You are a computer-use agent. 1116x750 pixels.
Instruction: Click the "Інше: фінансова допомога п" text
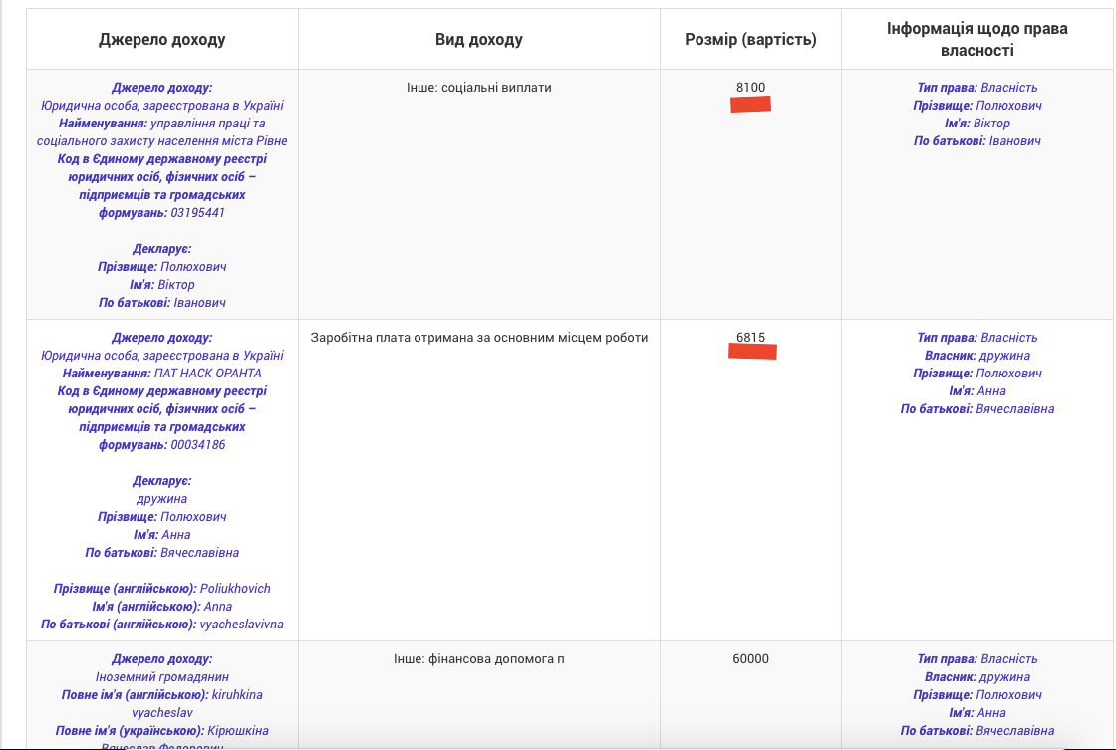(x=478, y=659)
